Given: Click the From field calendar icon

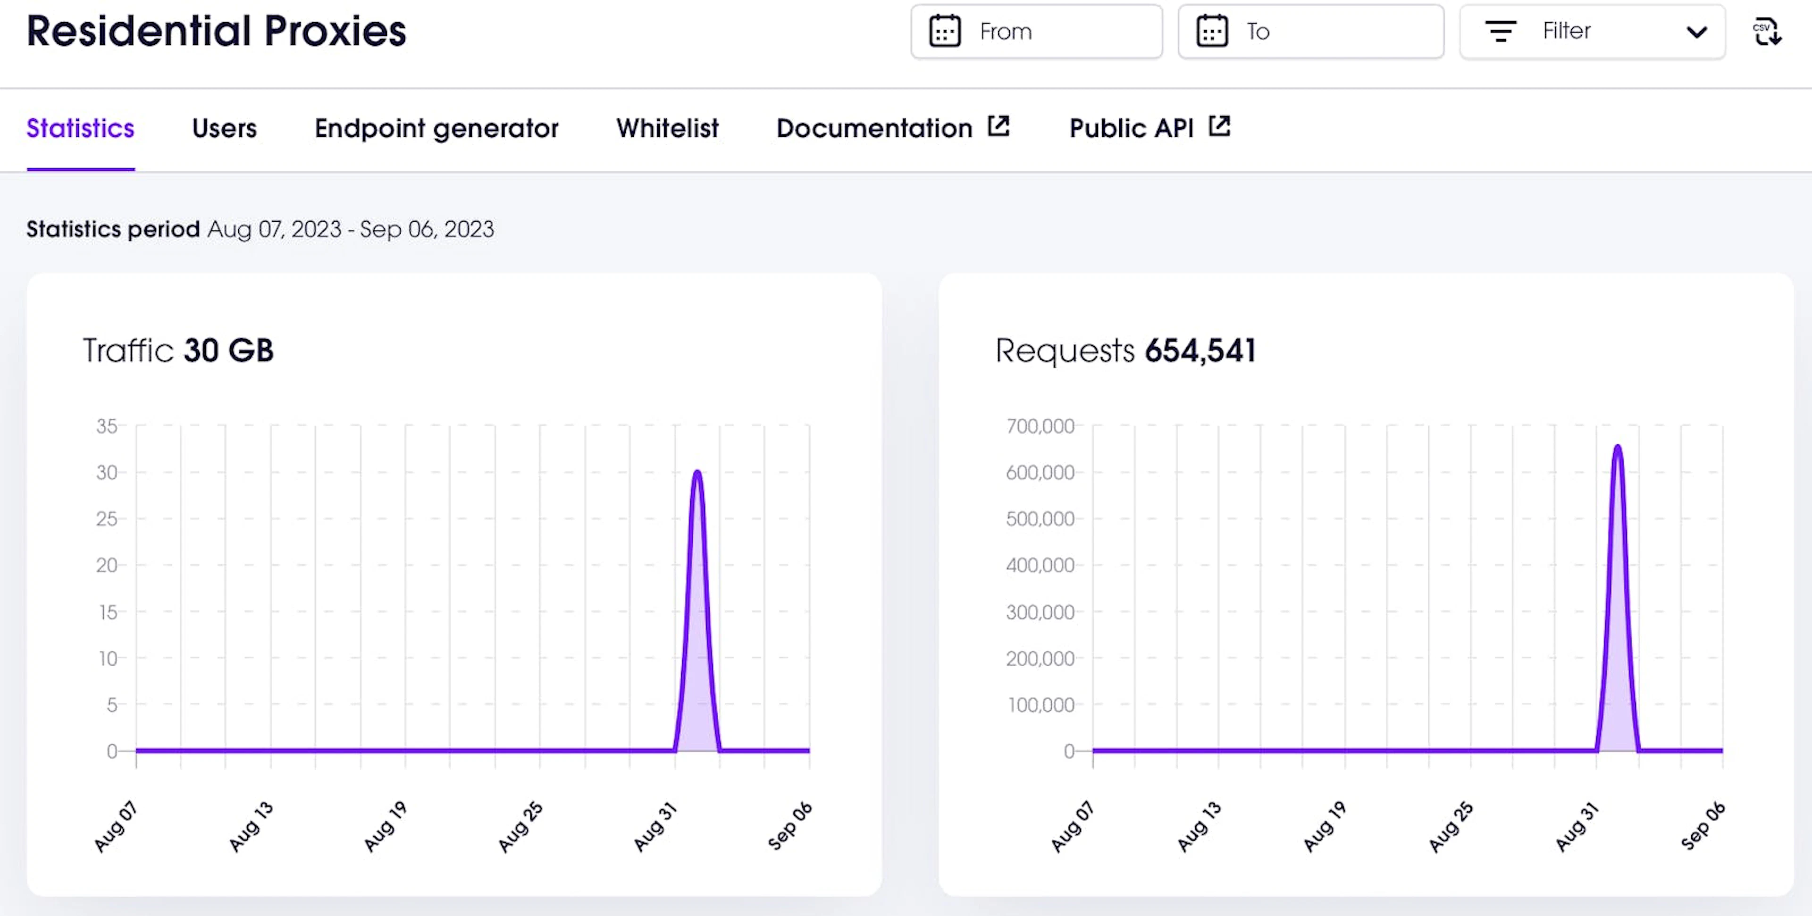Looking at the screenshot, I should tap(945, 32).
